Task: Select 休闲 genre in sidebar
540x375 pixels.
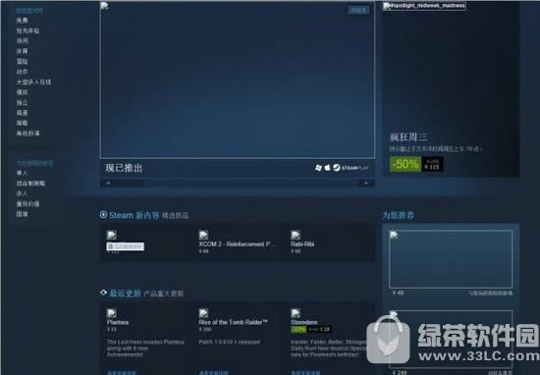Action: [x=22, y=41]
